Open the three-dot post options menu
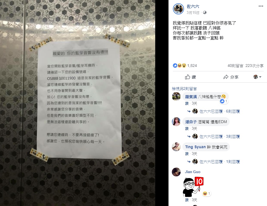Screen dimensions: 267x206 [x=261, y=6]
